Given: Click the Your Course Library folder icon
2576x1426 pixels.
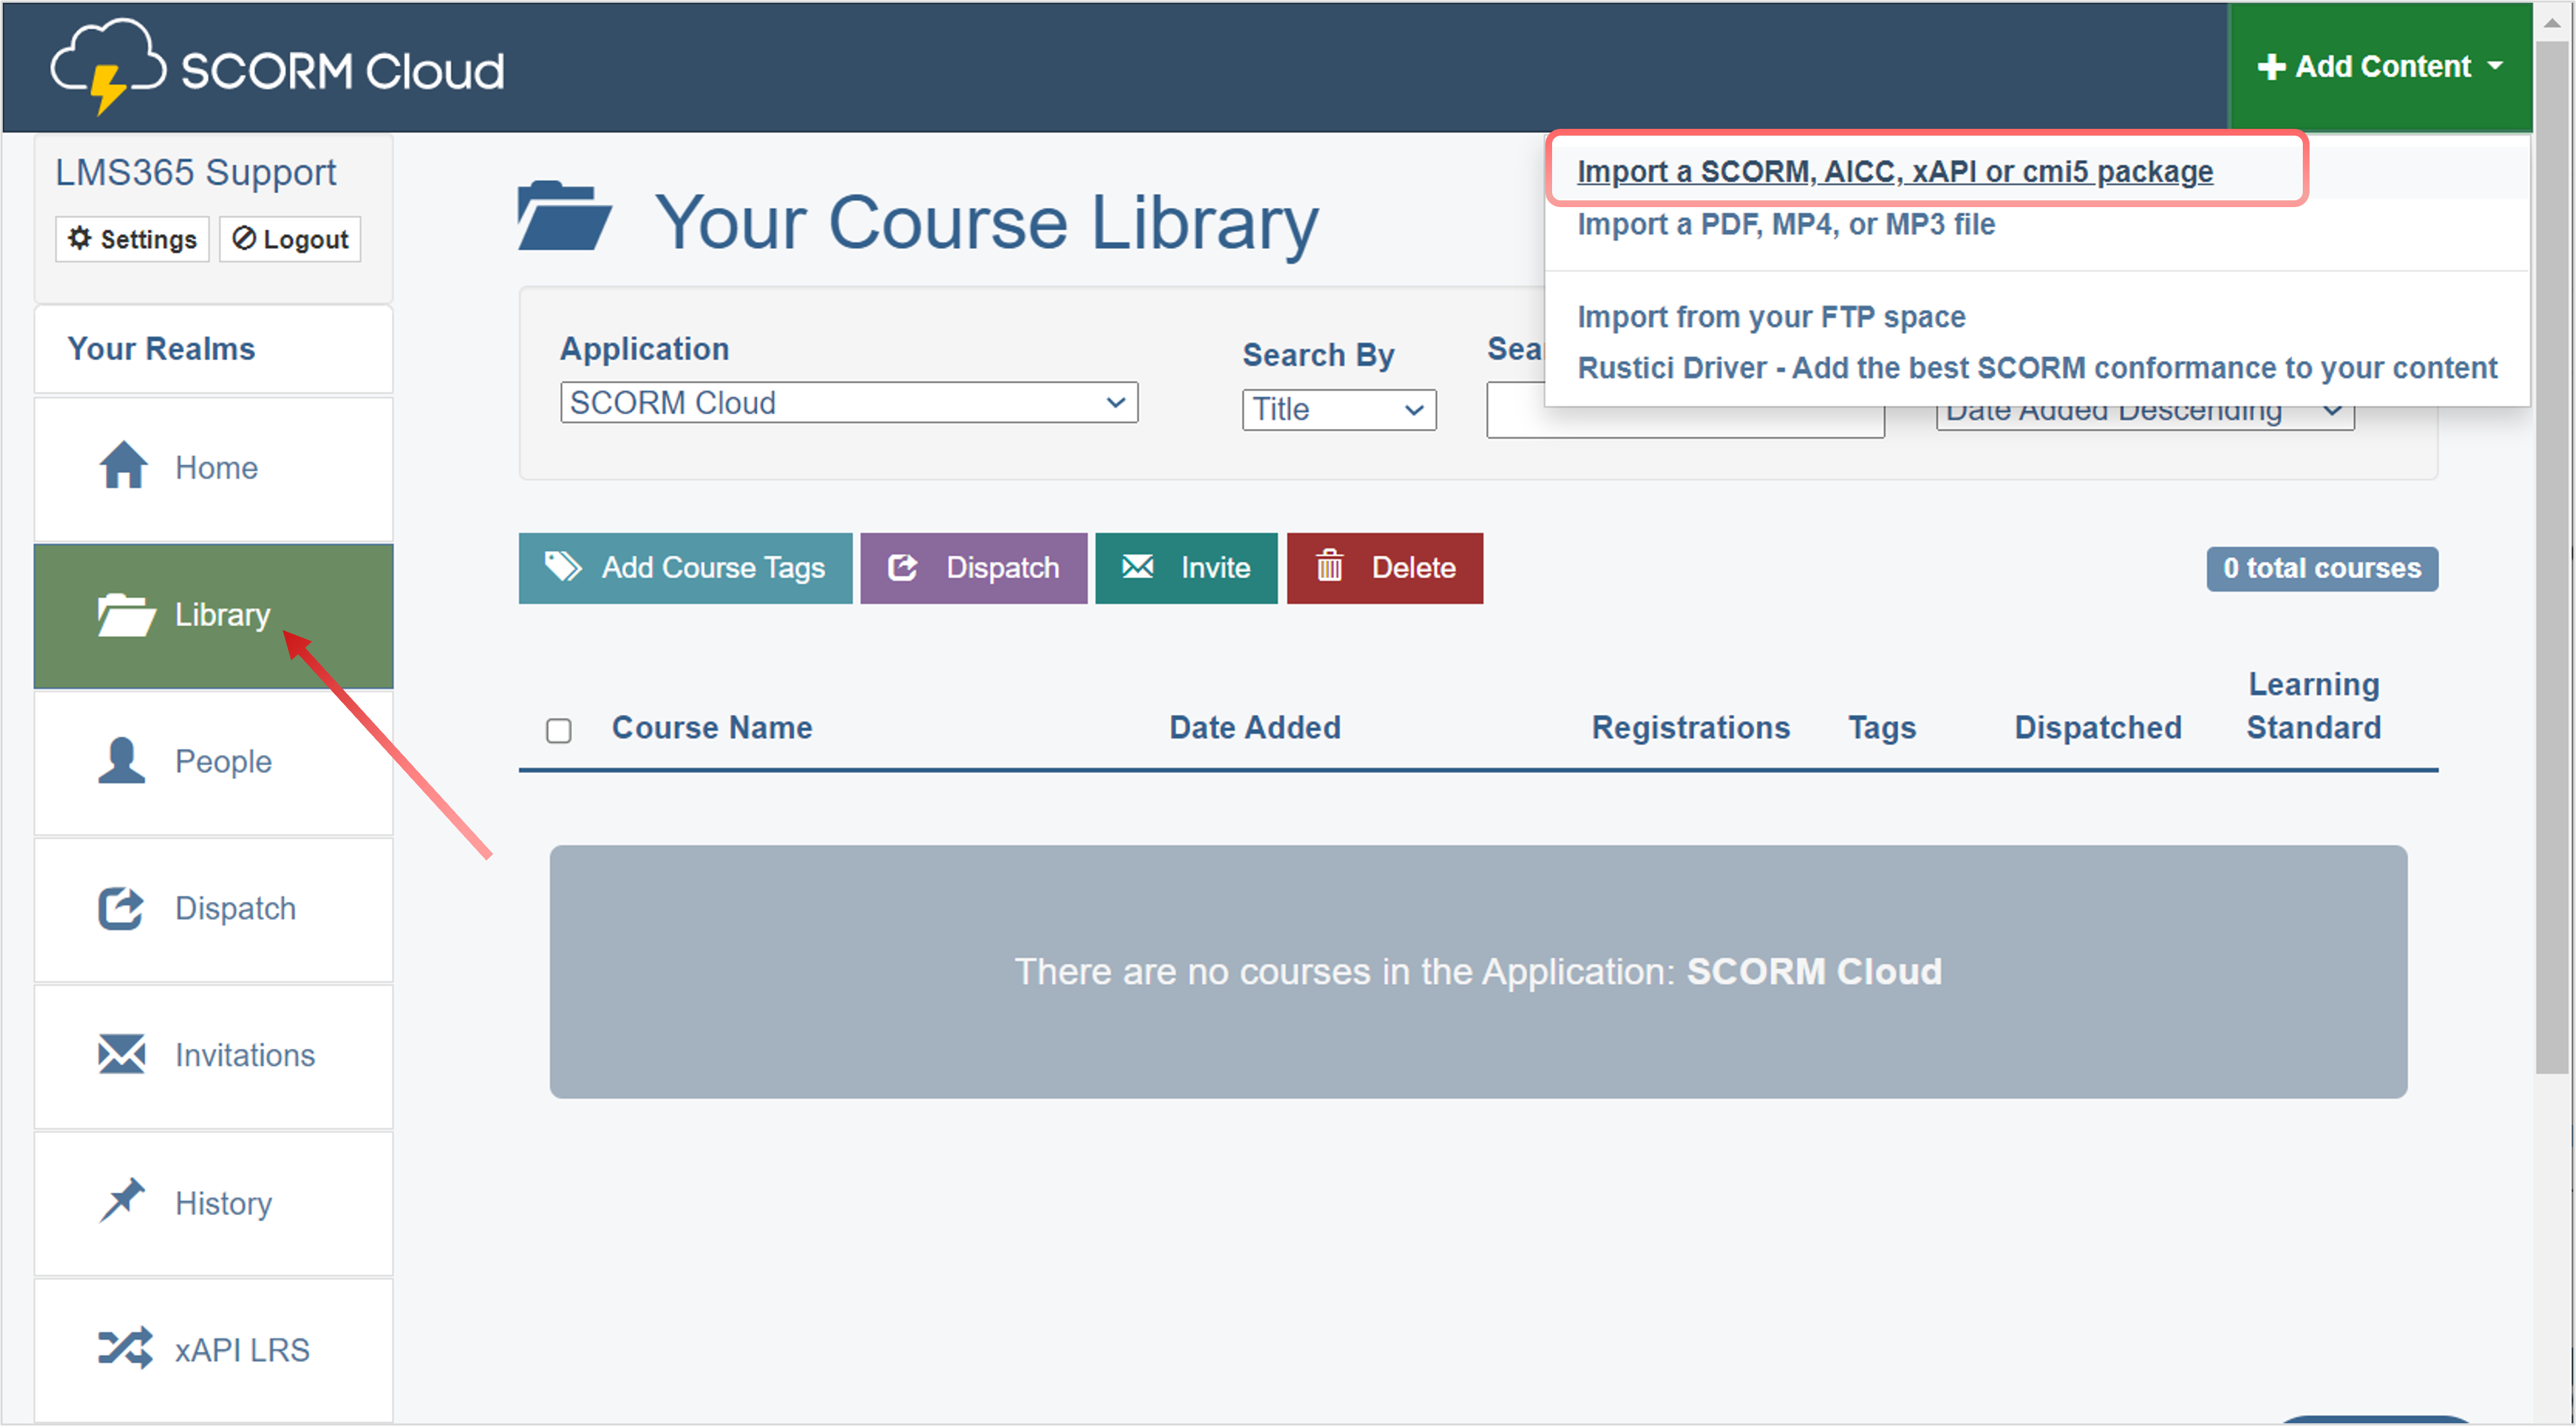Looking at the screenshot, I should (x=564, y=216).
